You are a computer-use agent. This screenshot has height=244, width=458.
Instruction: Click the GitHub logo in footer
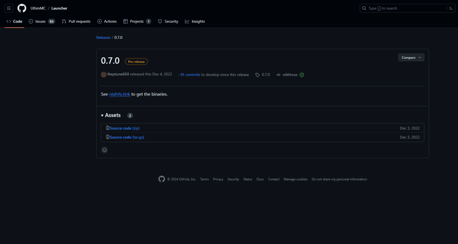tap(162, 179)
